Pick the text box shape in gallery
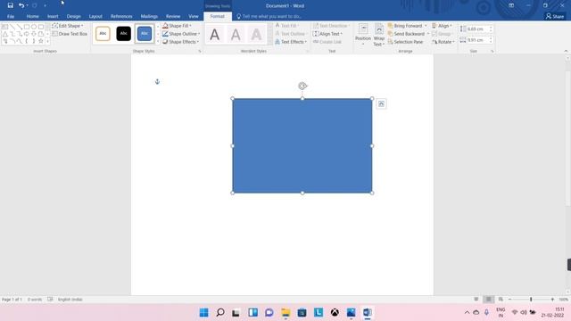The image size is (571, 321). [5, 27]
